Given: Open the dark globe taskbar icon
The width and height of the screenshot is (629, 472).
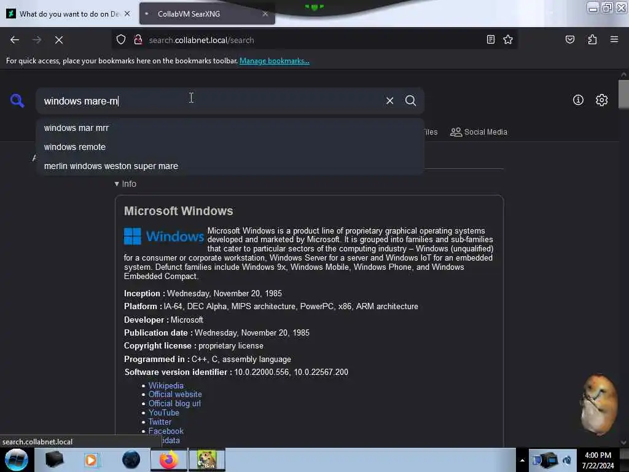Looking at the screenshot, I should 131,460.
